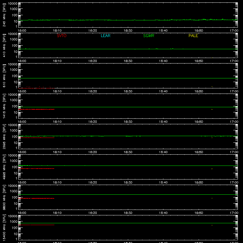This screenshot has height=243, width=243.
Task: Select the 15400 MHz [SFU] axis title
Action: (x=4, y=228)
